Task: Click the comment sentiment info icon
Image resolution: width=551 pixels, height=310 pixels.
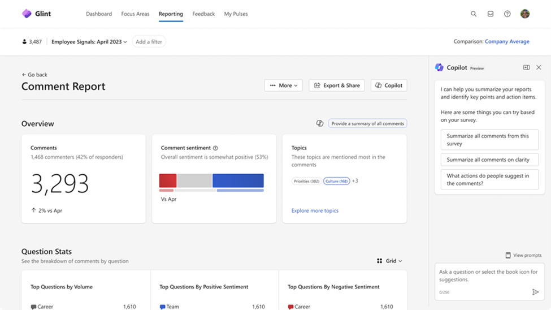Action: point(216,148)
